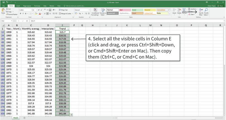Cut the selected cells
Screen dimensions: 226x120
[x=8, y=9]
